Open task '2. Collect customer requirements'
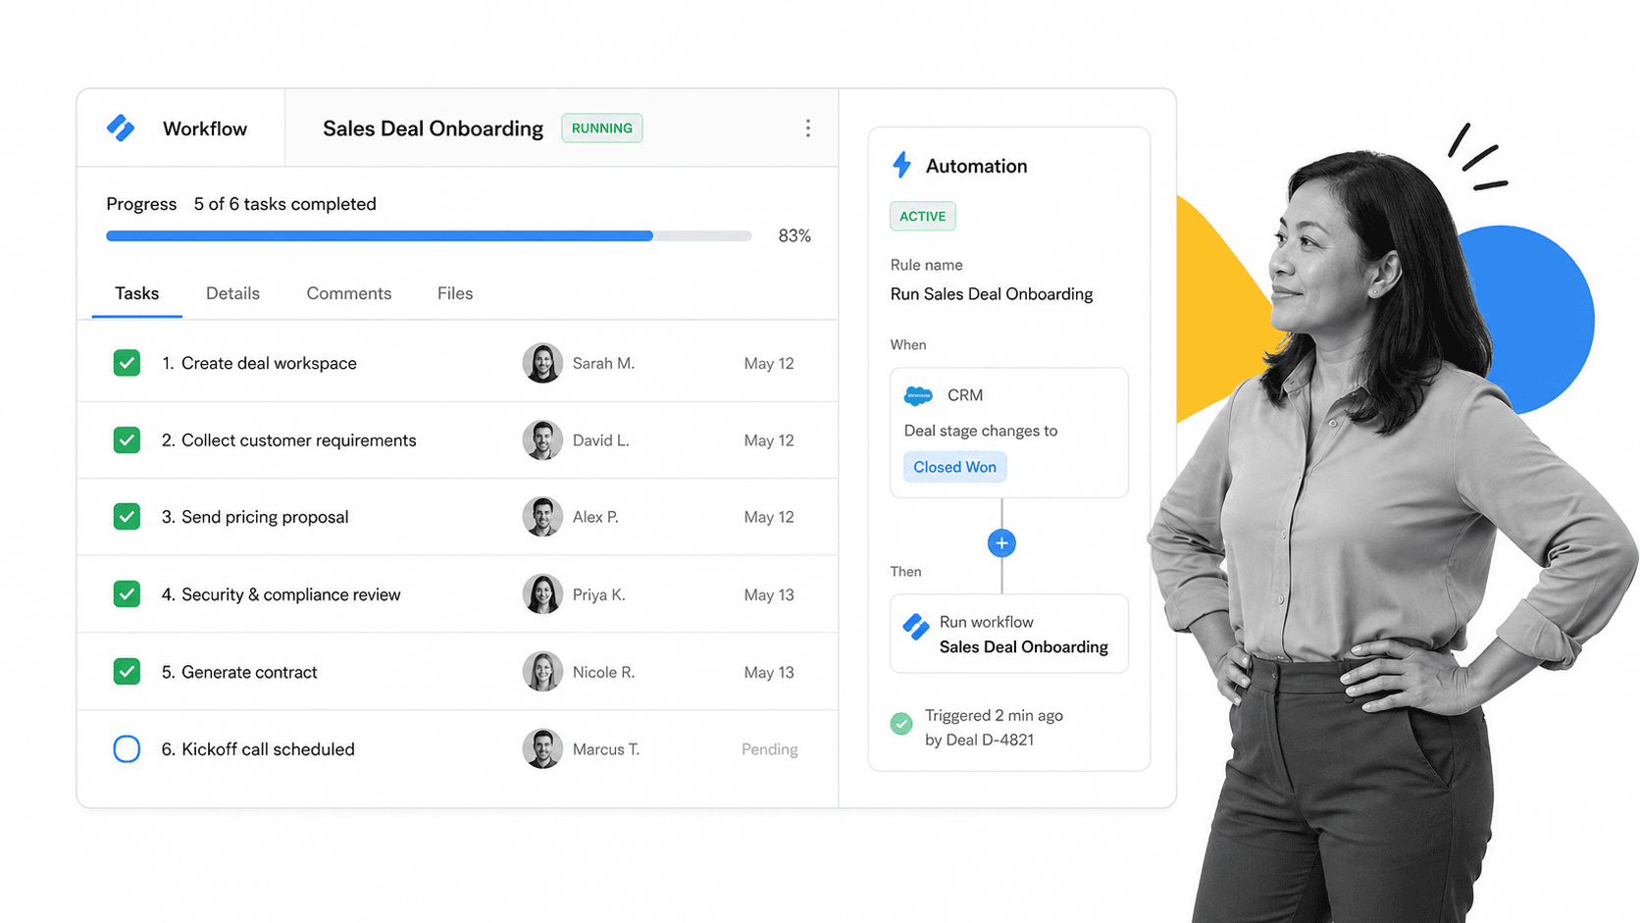Screen dimensions: 1640x923 pos(288,440)
